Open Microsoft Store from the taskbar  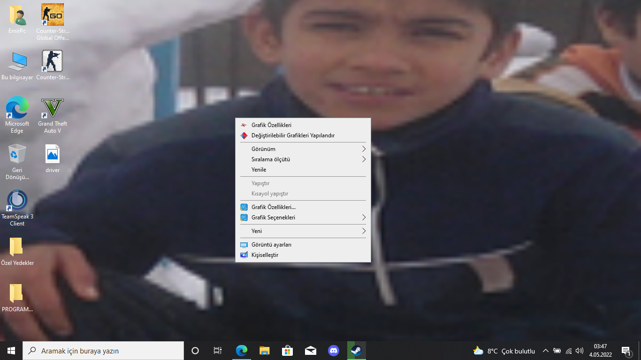(288, 351)
